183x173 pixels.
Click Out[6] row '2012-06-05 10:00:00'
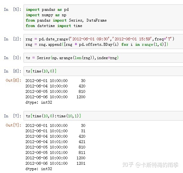pos(55,92)
